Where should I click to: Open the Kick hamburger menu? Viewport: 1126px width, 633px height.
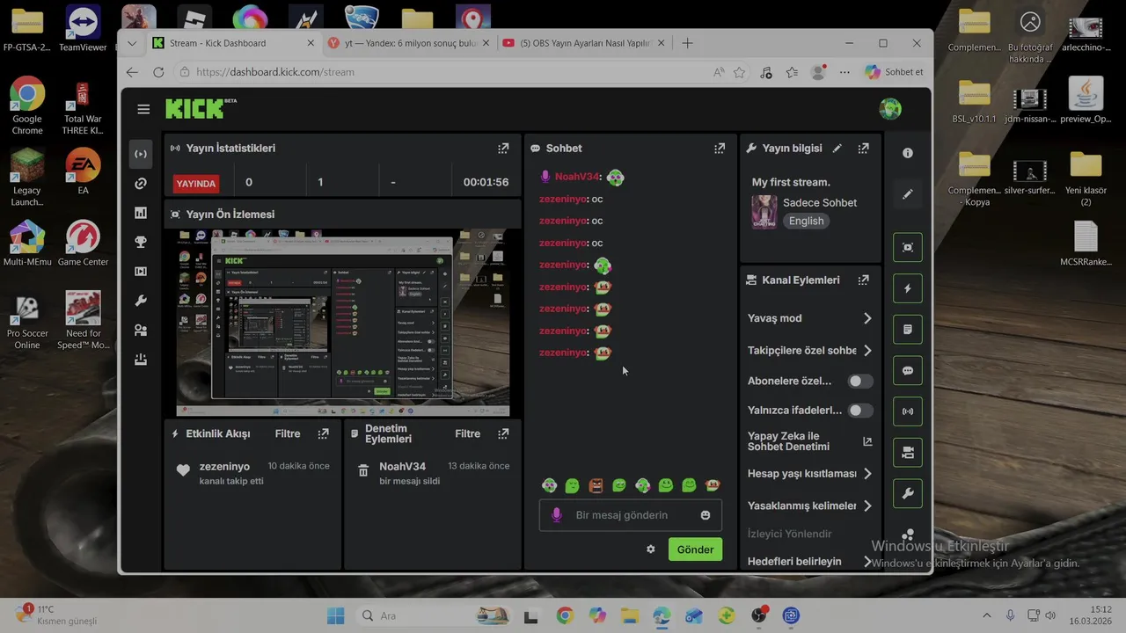click(143, 109)
